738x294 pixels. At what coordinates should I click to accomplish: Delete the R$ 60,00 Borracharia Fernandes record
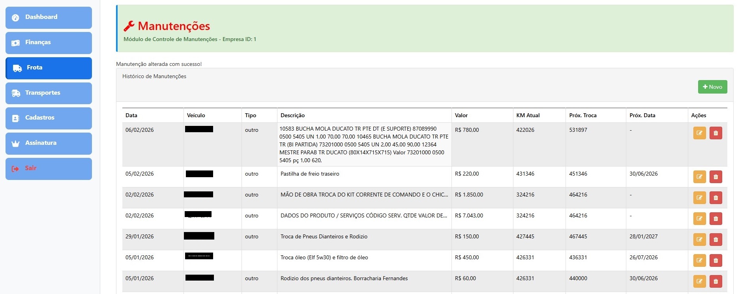[x=716, y=281]
